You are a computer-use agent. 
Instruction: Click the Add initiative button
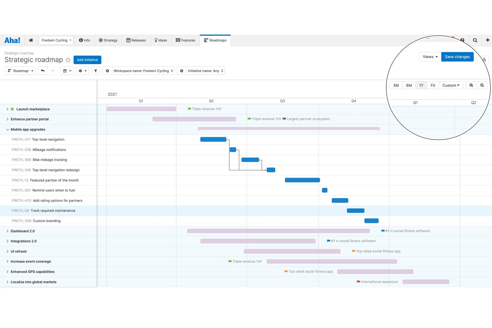(87, 60)
